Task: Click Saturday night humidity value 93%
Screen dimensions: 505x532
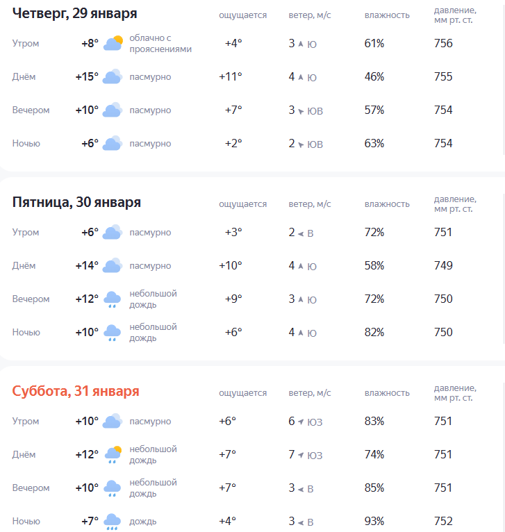Action: point(374,522)
